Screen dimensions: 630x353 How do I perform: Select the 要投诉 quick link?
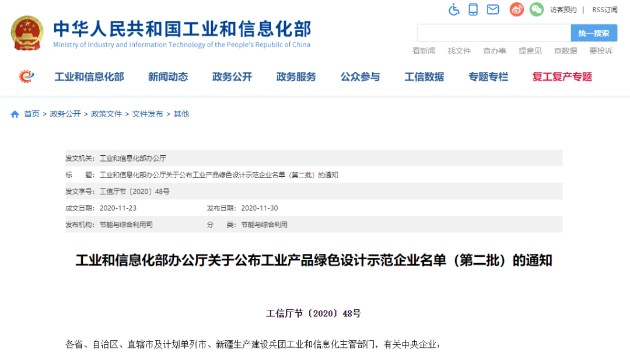pyautogui.click(x=601, y=51)
